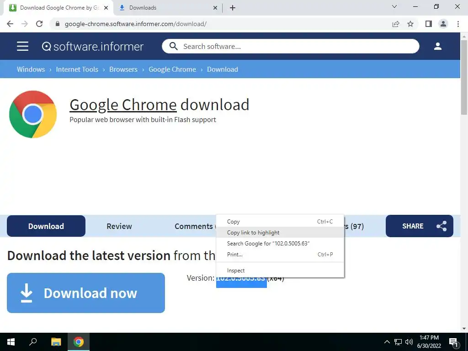Open the Google Chrome breadcrumb link
The image size is (468, 351).
[x=172, y=69]
